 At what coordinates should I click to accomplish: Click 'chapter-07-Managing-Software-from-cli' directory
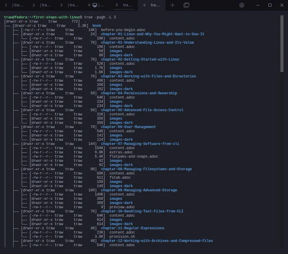point(140,144)
